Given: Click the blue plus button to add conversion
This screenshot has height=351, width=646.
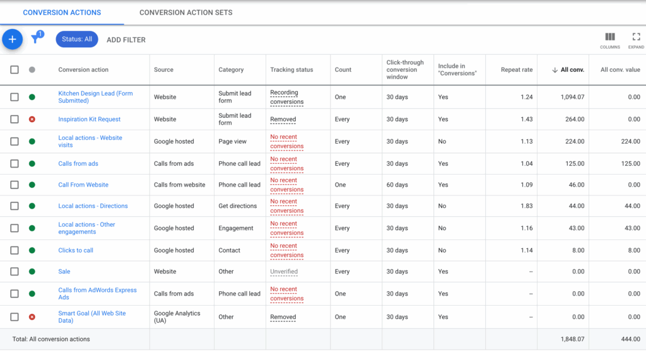Looking at the screenshot, I should [x=12, y=40].
